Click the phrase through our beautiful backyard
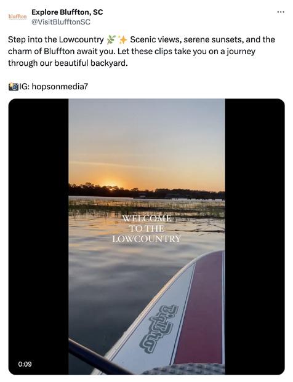The height and width of the screenshot is (382, 293). point(68,63)
